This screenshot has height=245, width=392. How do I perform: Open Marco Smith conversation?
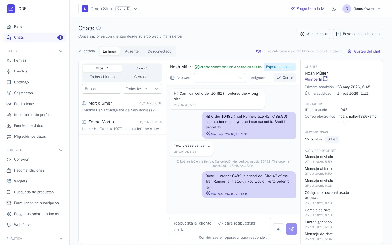point(122,106)
